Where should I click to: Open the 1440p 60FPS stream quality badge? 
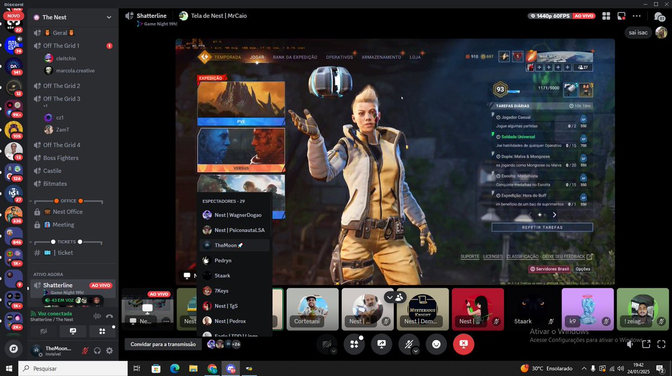click(549, 16)
